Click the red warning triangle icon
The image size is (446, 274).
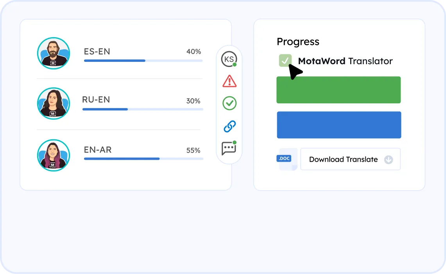229,81
